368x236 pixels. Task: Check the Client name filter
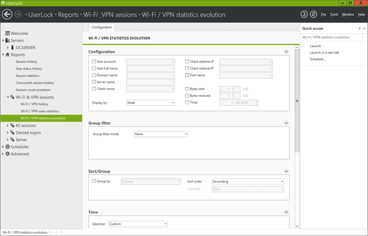(94, 89)
